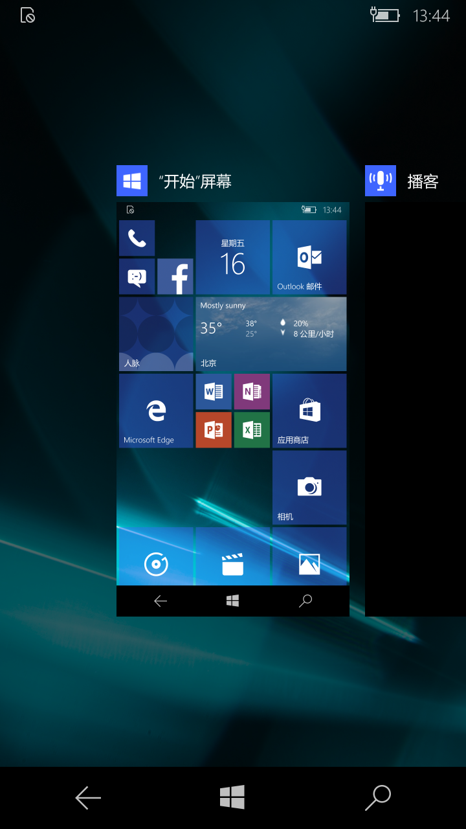Image resolution: width=466 pixels, height=829 pixels.
Task: Open the Photos tile in preview
Action: coord(309,556)
